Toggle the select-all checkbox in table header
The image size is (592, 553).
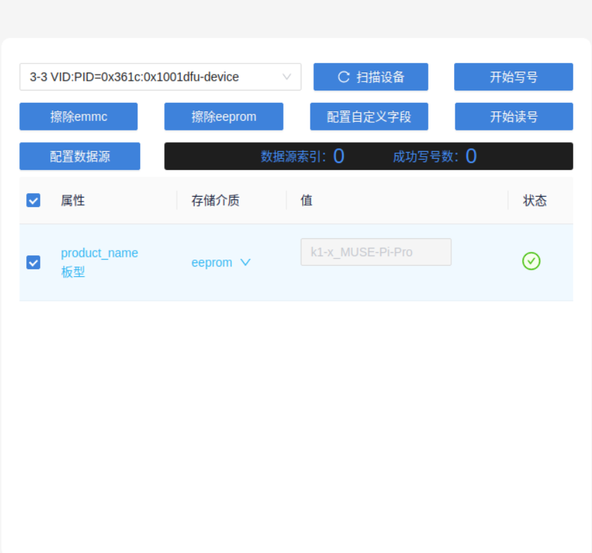pos(33,200)
